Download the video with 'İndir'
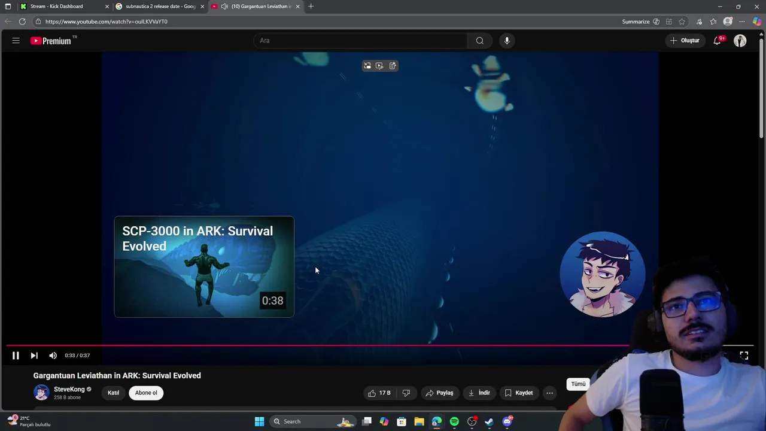Screen dimensions: 766x431 coord(479,393)
